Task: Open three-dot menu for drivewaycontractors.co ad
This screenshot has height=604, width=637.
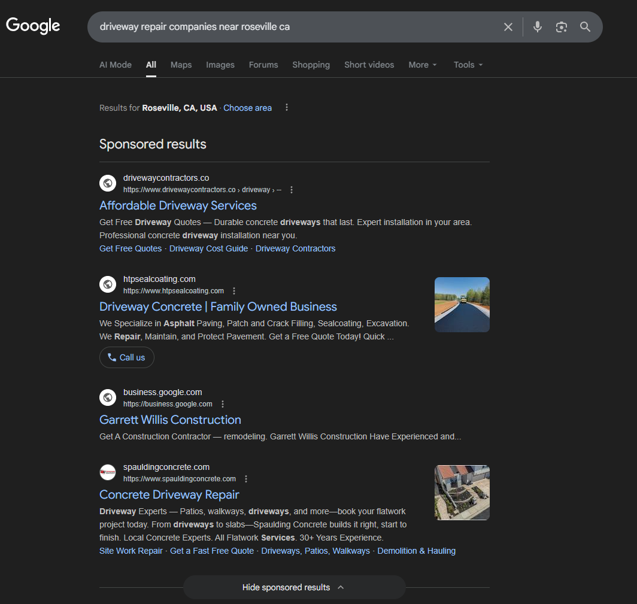Action: coord(292,190)
